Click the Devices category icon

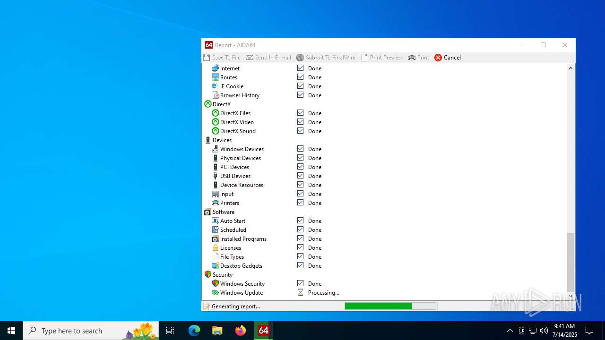tap(208, 140)
